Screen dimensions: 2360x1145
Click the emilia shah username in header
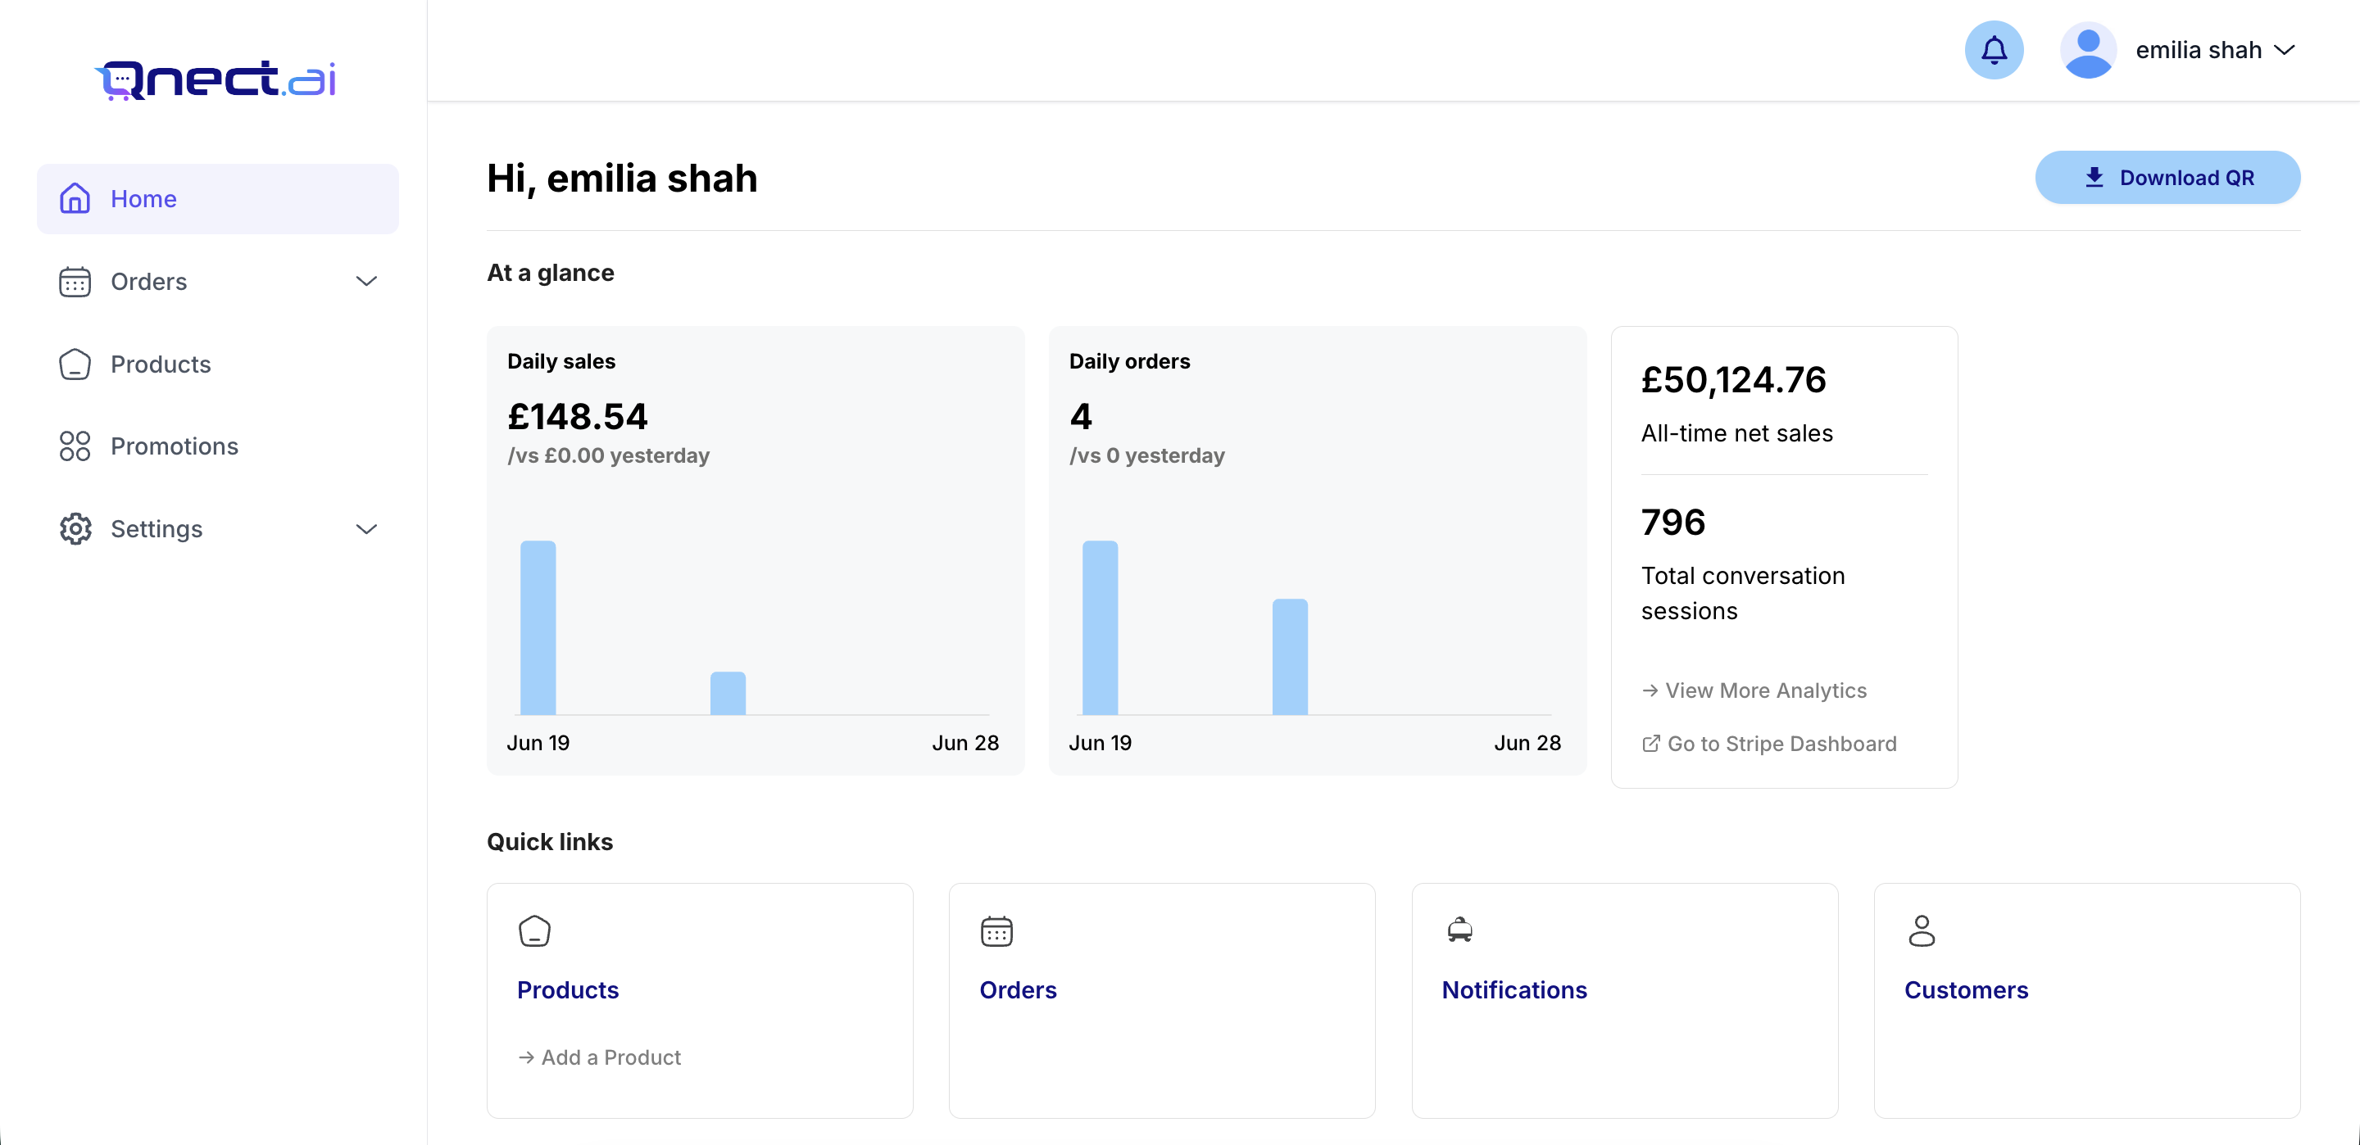(2199, 51)
